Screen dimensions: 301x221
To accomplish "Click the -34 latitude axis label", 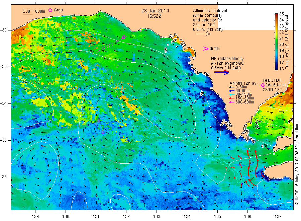I will click(x=3, y=103).
